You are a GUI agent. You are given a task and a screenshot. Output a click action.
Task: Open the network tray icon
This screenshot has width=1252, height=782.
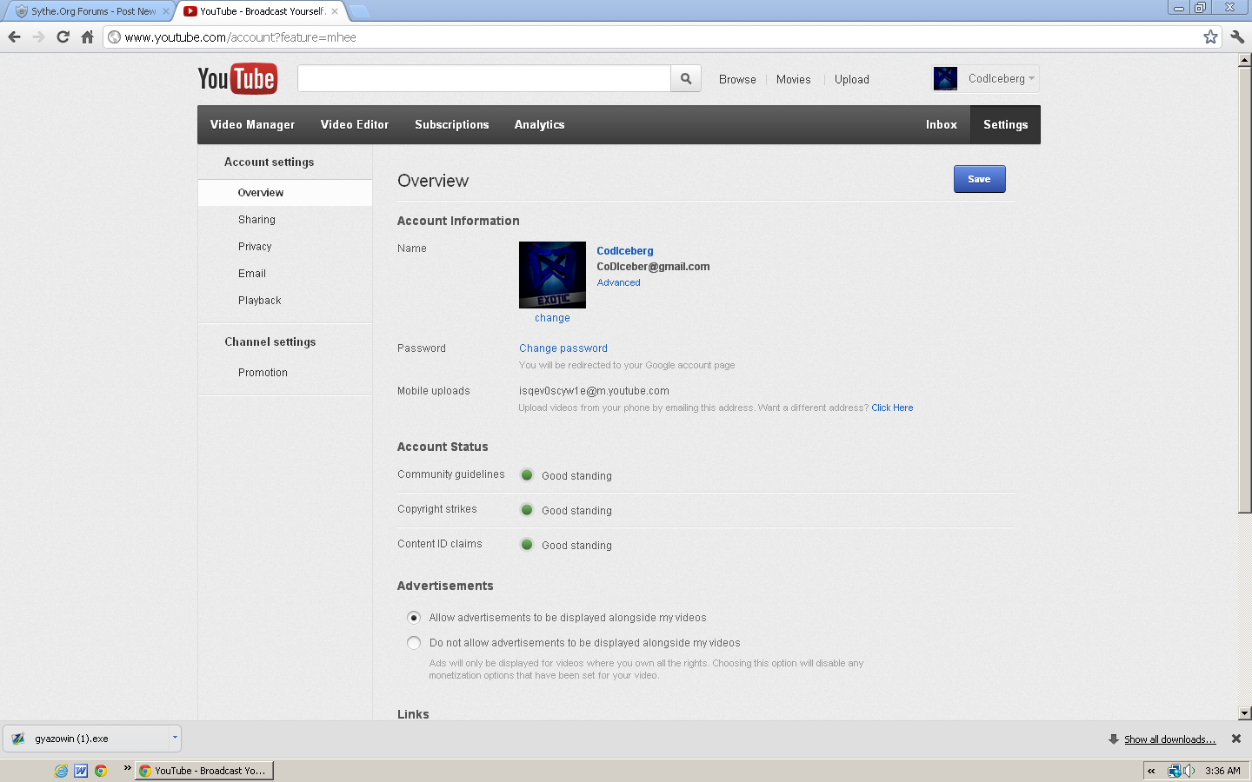pos(1175,771)
